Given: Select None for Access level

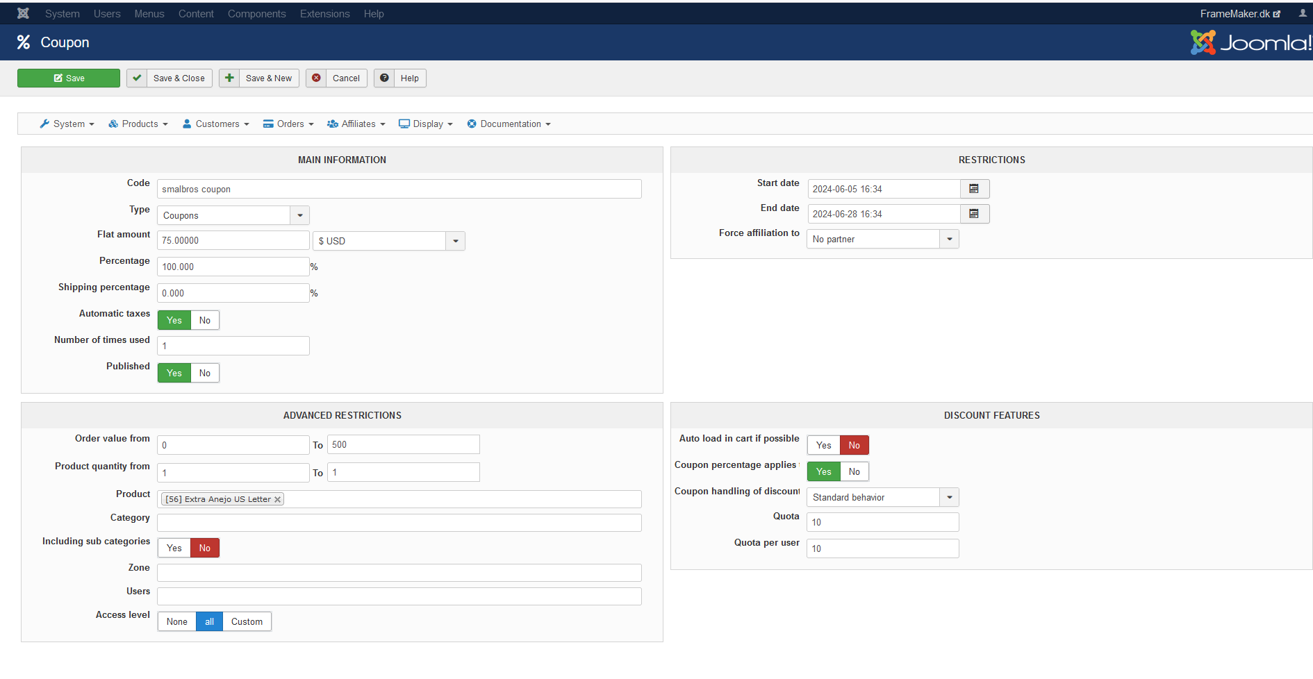Looking at the screenshot, I should 177,621.
